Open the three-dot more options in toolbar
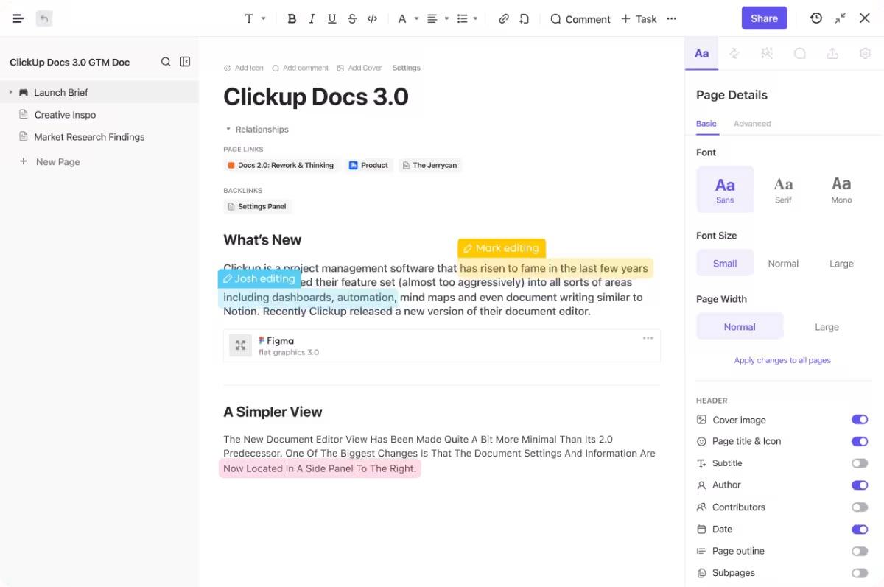This screenshot has width=884, height=587. 671,18
